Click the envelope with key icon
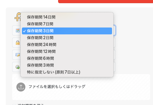This screenshot has height=105, width=153. click(18, 55)
